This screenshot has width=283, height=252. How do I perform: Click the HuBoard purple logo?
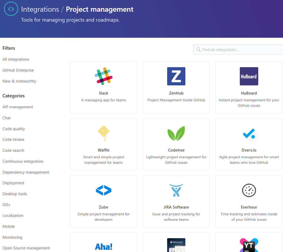pos(249,76)
